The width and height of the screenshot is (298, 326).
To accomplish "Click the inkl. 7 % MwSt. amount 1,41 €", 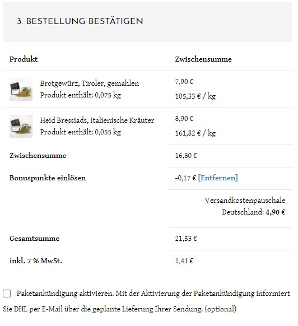I will [x=184, y=261].
